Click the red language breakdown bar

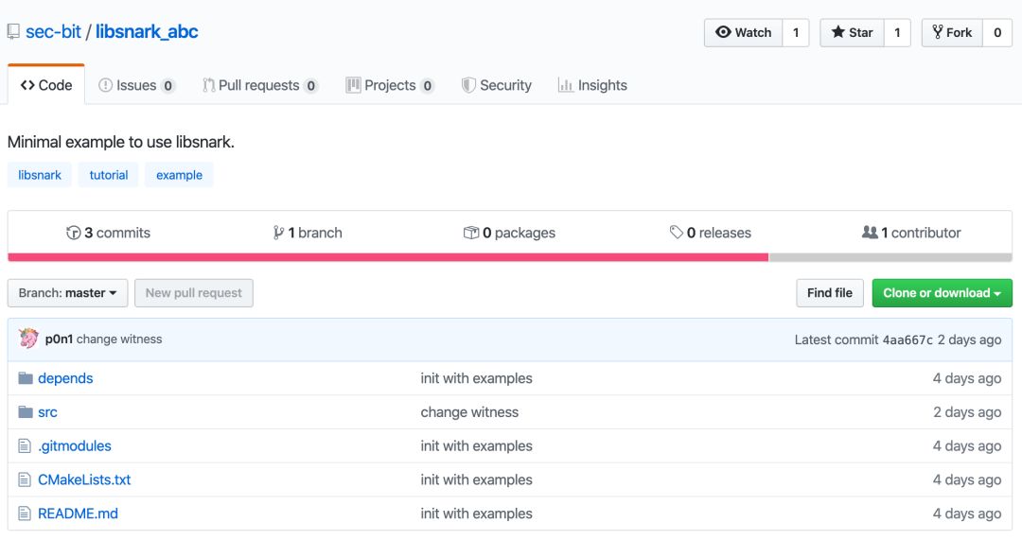(388, 257)
